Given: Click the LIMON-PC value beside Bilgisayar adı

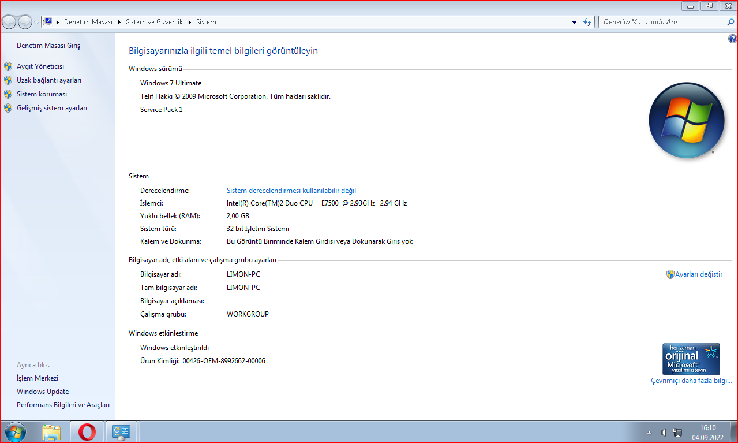Looking at the screenshot, I should (x=243, y=274).
